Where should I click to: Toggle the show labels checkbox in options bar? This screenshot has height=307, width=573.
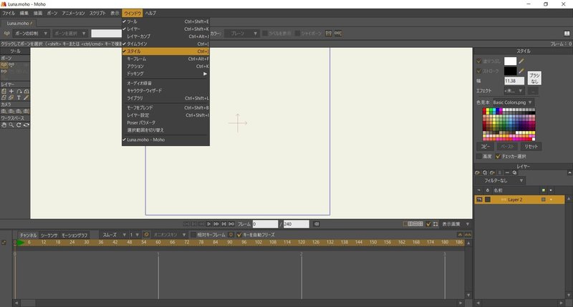pyautogui.click(x=265, y=33)
